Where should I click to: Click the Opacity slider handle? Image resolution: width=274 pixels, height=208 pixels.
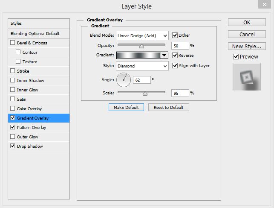tap(141, 46)
